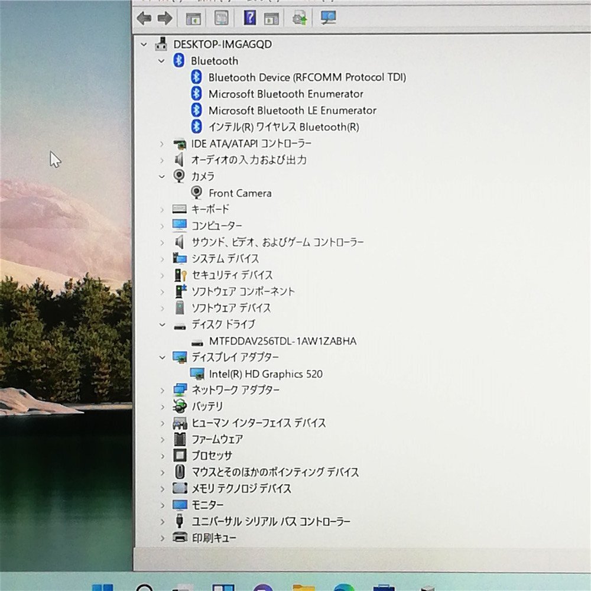
Task: Click the カメラ webcam icon
Action: click(180, 176)
